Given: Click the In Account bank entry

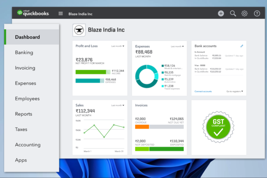Looking at the screenshot, I should click(199, 52).
